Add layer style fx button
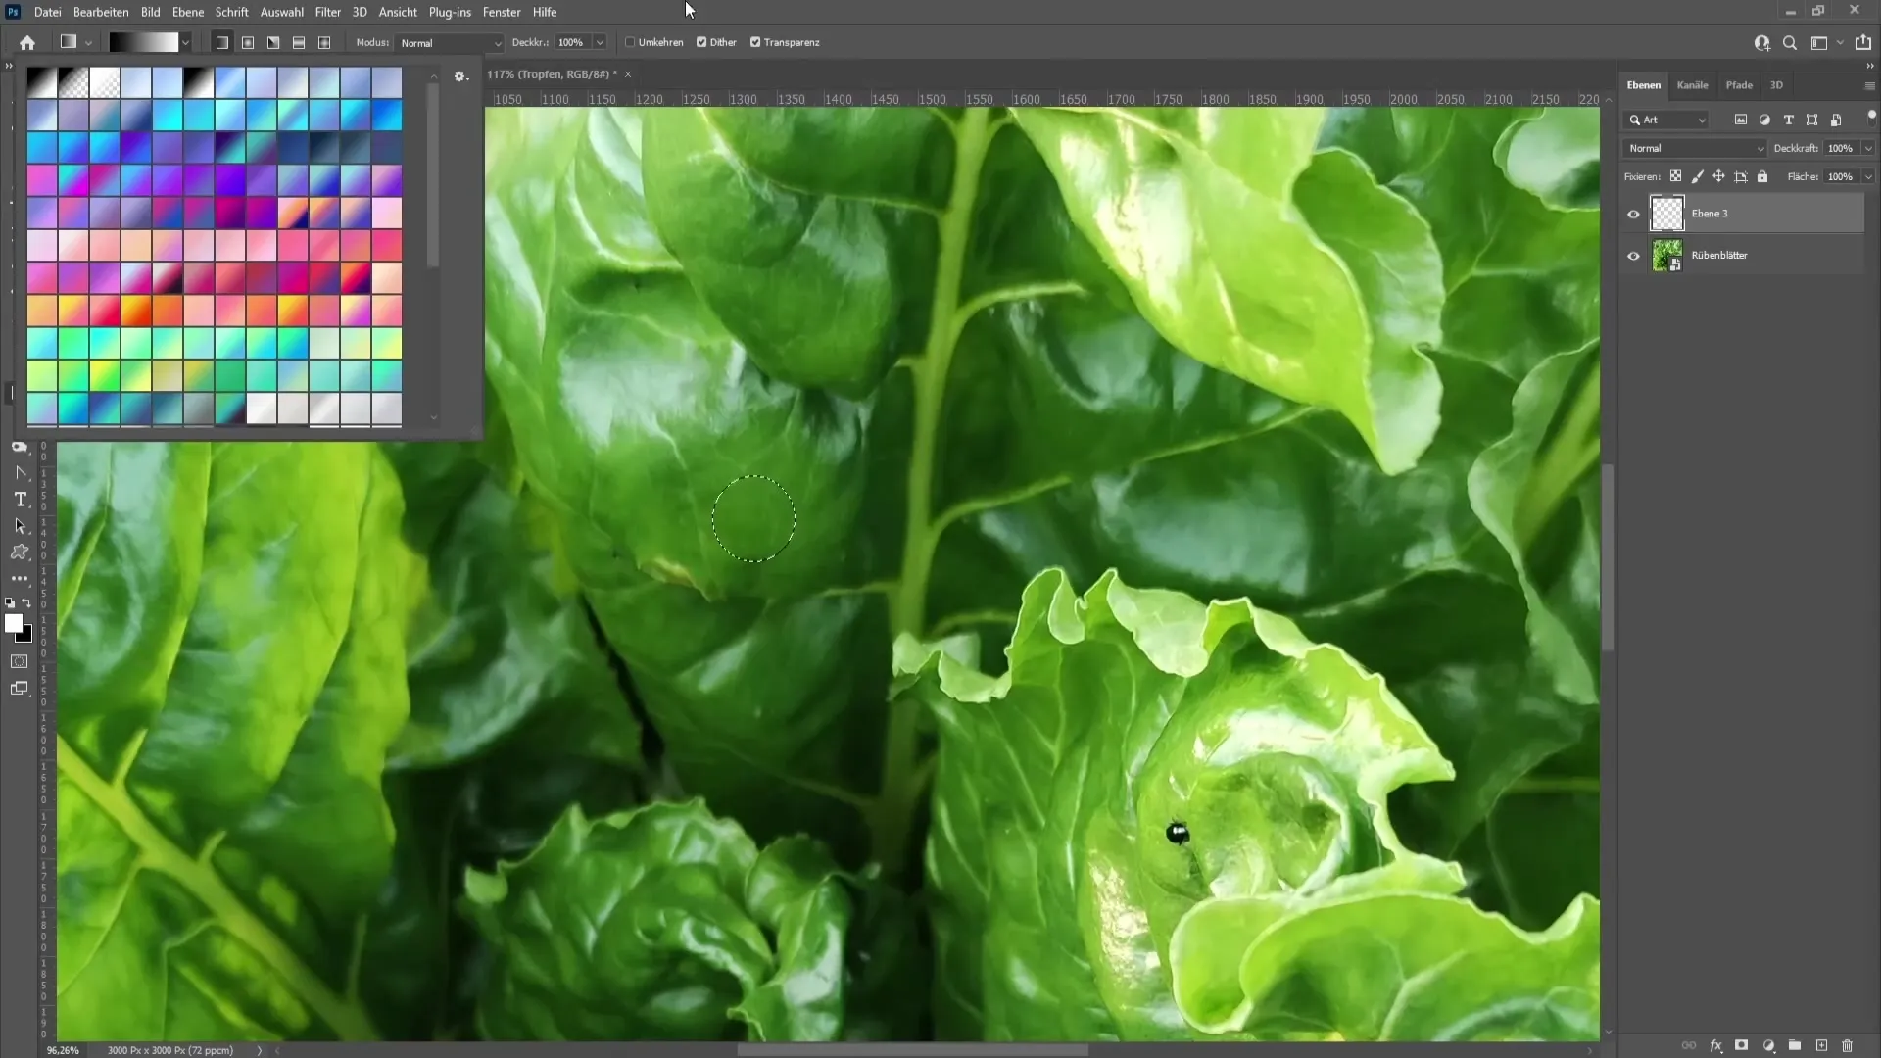1881x1058 pixels. (x=1715, y=1045)
